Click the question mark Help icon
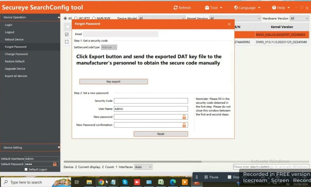The image size is (311, 187). point(274,8)
